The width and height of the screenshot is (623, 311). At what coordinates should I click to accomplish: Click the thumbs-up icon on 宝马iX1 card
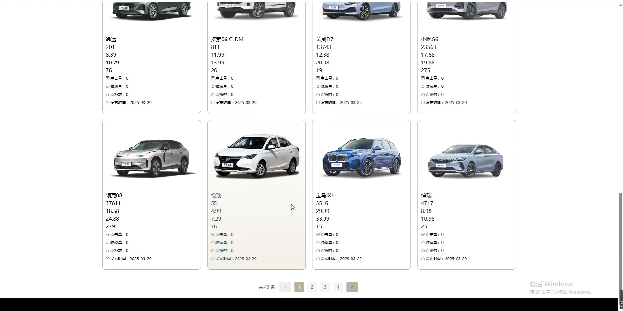pos(318,251)
